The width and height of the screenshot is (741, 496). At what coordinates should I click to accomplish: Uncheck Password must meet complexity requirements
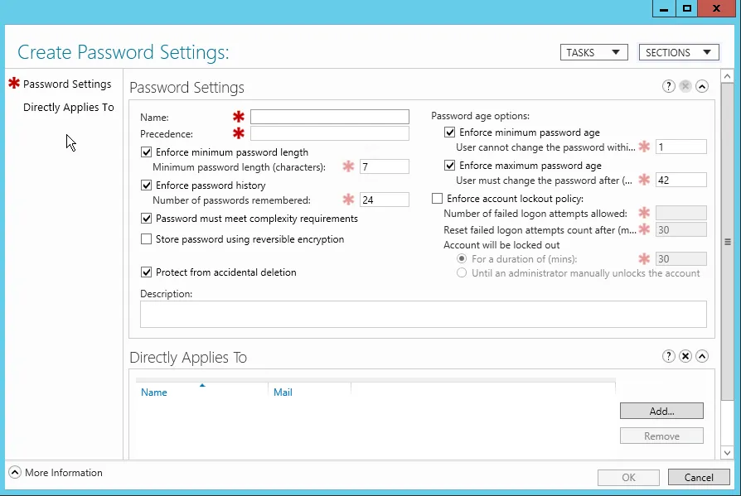point(147,218)
